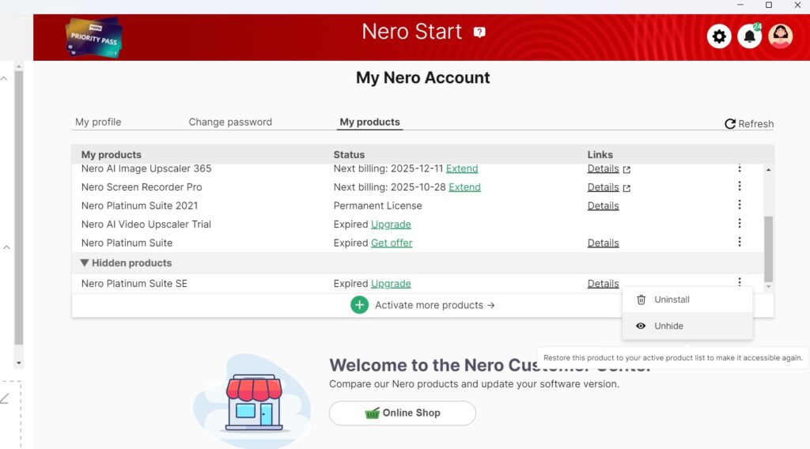Click the eye icon beside Unhide
The height and width of the screenshot is (449, 810).
641,326
